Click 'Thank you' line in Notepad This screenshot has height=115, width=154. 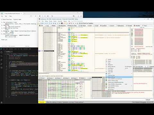coord(4,40)
